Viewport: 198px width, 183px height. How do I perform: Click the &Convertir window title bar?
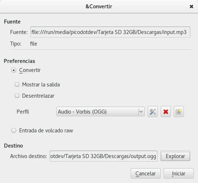[99, 7]
